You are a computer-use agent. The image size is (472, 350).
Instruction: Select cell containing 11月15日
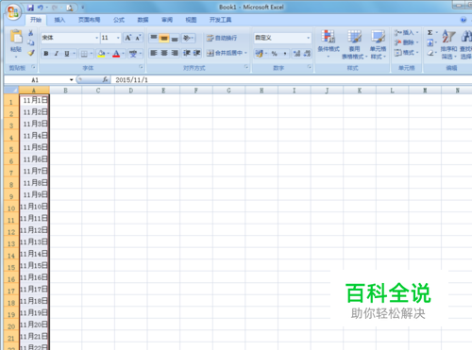pos(34,265)
